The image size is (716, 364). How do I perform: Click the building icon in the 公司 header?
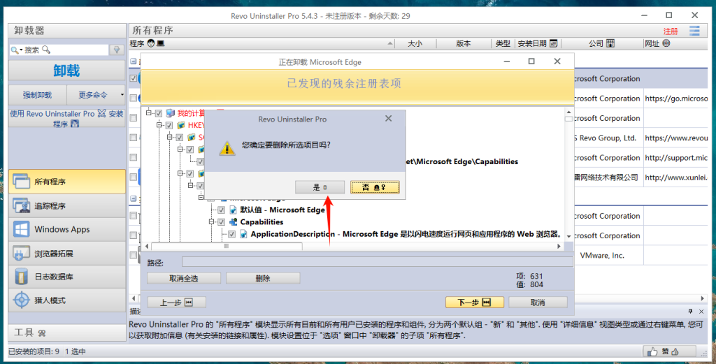[610, 43]
